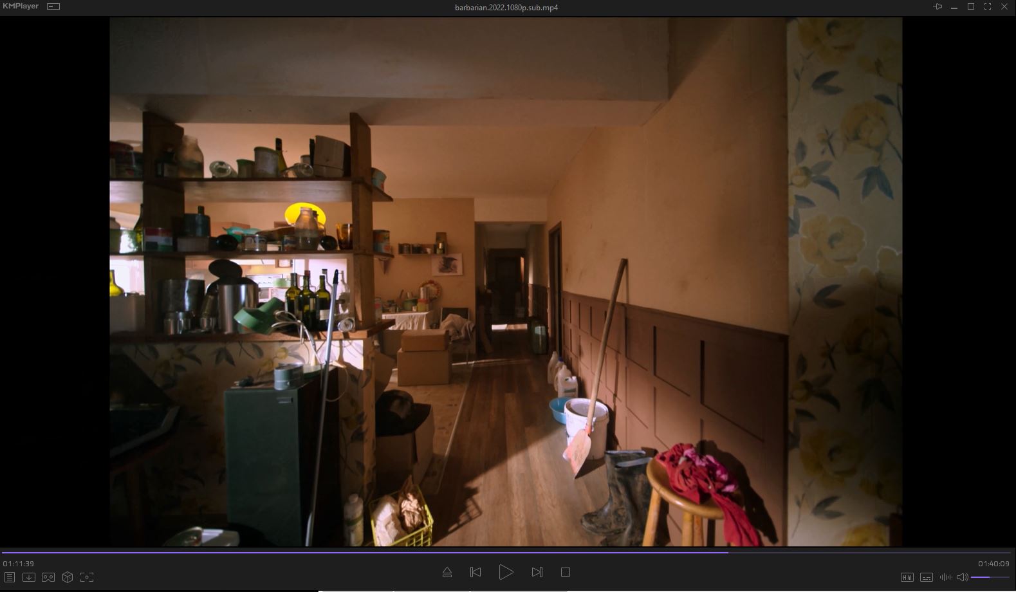
Task: Open the playlist panel icon
Action: pyautogui.click(x=10, y=577)
